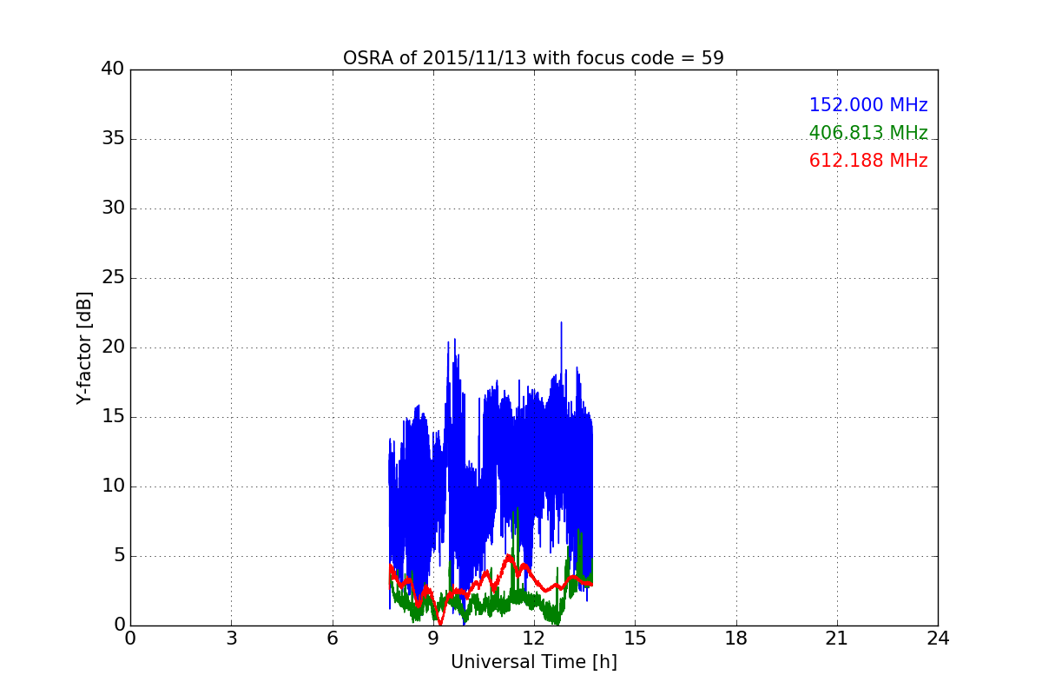Click the 'Universal Time [h]' axis label
The width and height of the screenshot is (1042, 695).
534,662
